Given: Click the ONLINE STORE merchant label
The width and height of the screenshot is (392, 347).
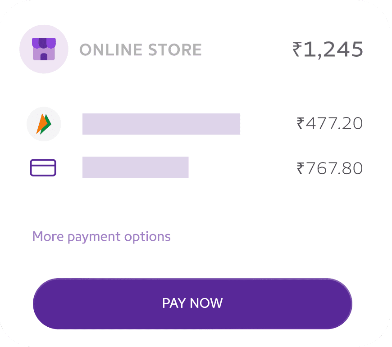Looking at the screenshot, I should 140,50.
